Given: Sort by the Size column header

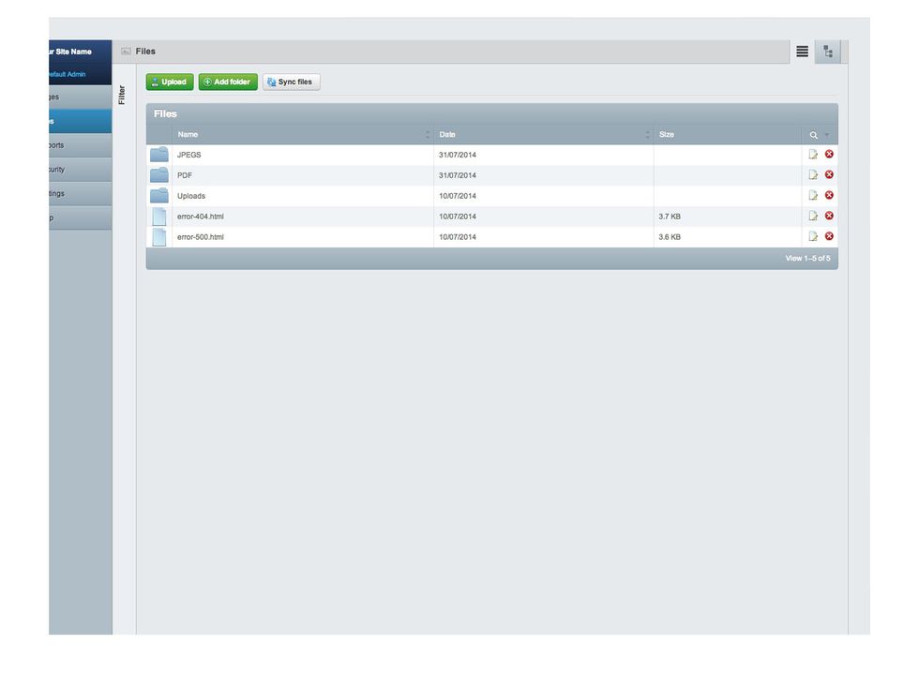Looking at the screenshot, I should 667,135.
